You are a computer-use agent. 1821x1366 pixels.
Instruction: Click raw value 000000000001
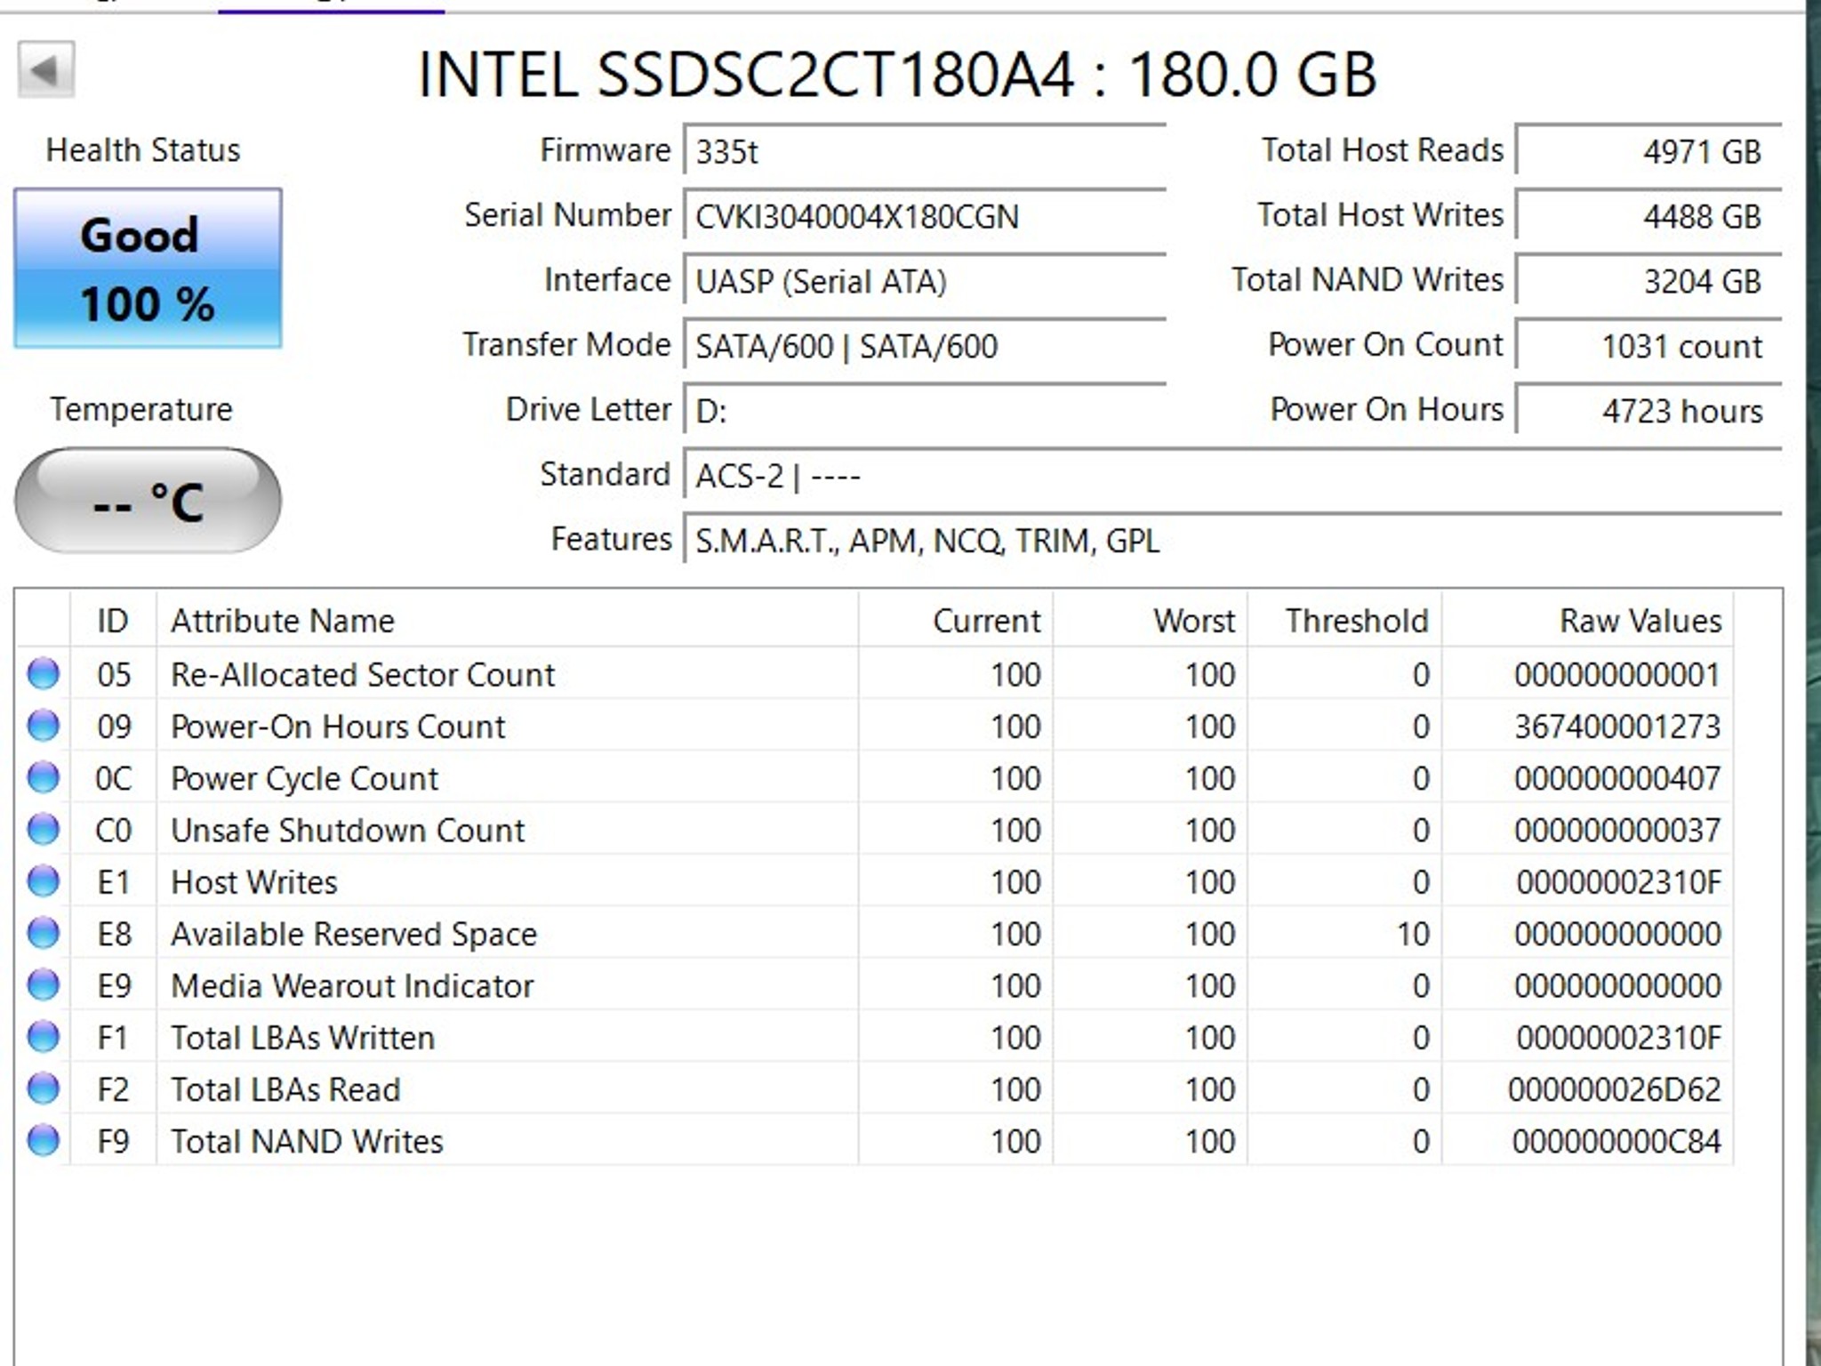1617,674
